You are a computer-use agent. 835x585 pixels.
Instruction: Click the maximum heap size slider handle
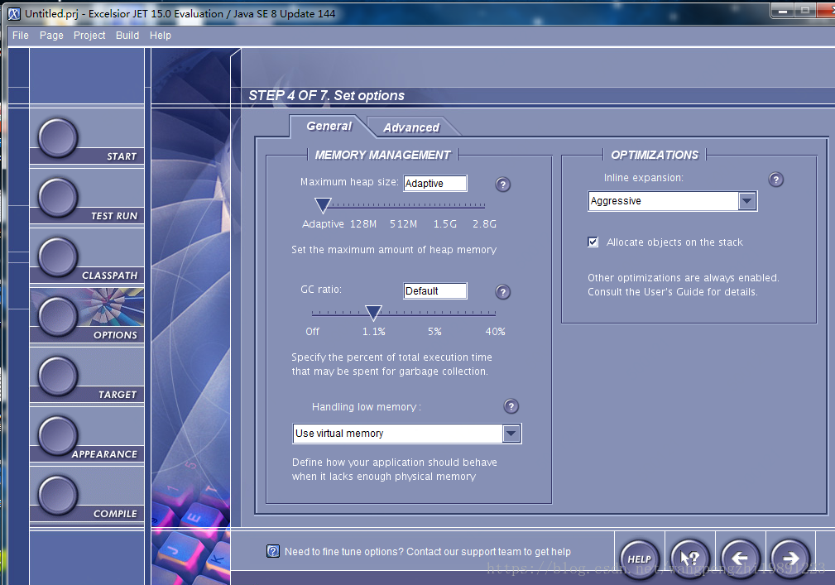tap(323, 205)
